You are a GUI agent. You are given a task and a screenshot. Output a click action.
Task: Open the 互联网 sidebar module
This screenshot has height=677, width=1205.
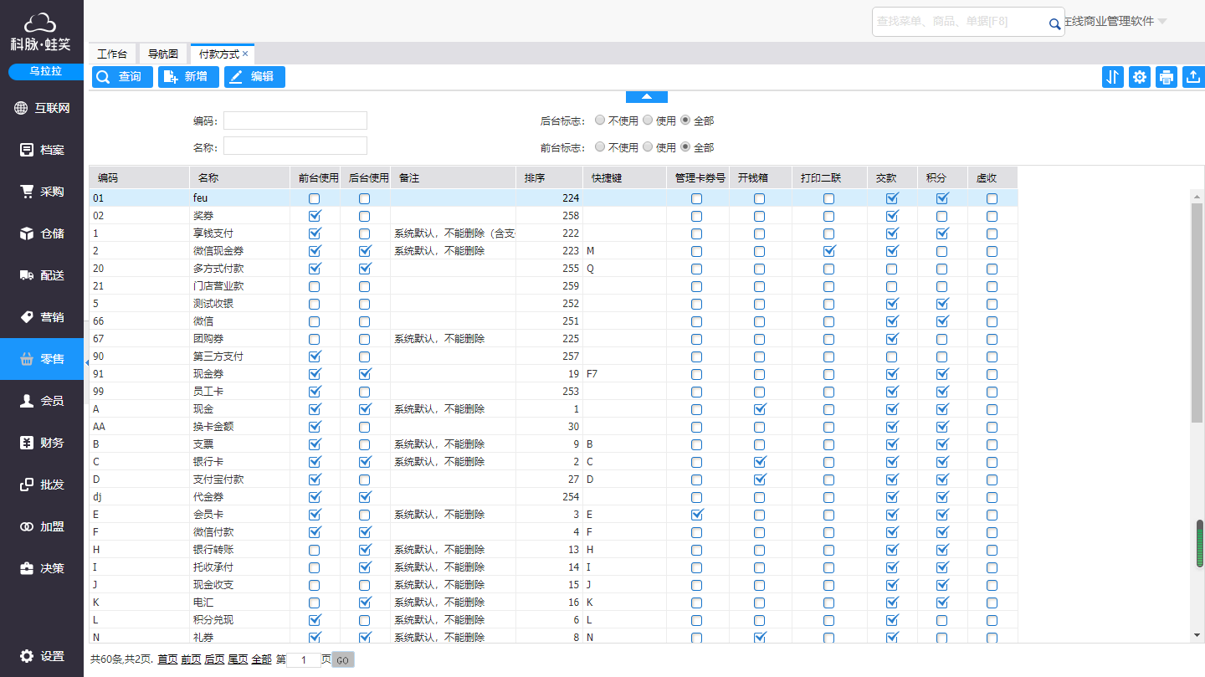tap(42, 108)
